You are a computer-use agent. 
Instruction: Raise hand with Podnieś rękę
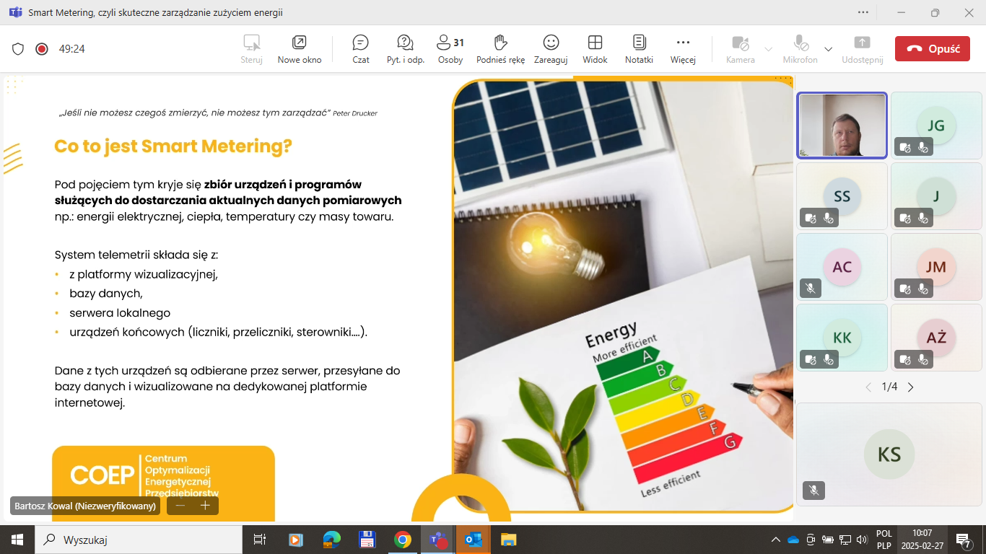click(500, 49)
